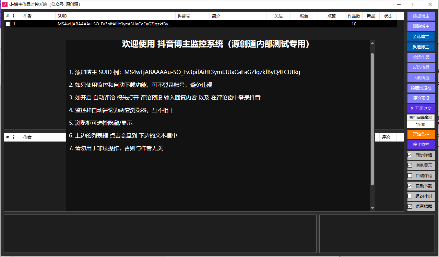Viewport: 439px width, 257px height.
Task: Click 隐藏浏览框 to hide browser frame
Action: [421, 88]
